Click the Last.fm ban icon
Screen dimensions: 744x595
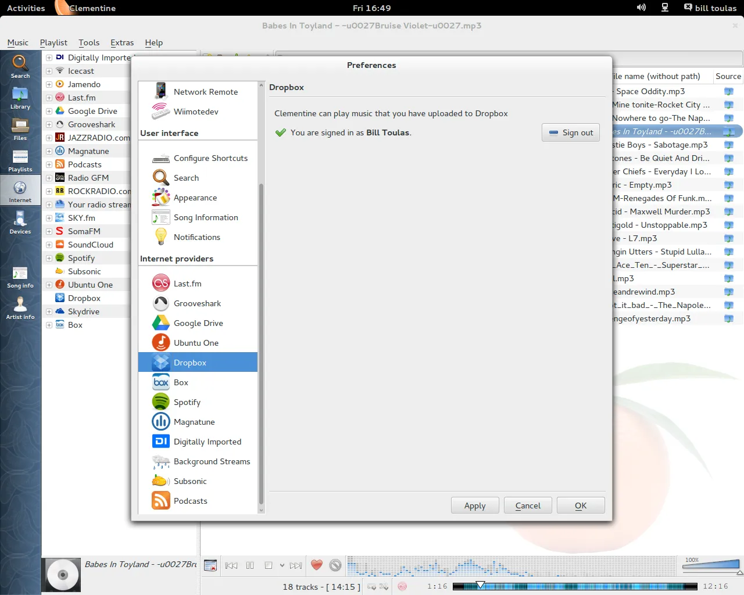335,565
